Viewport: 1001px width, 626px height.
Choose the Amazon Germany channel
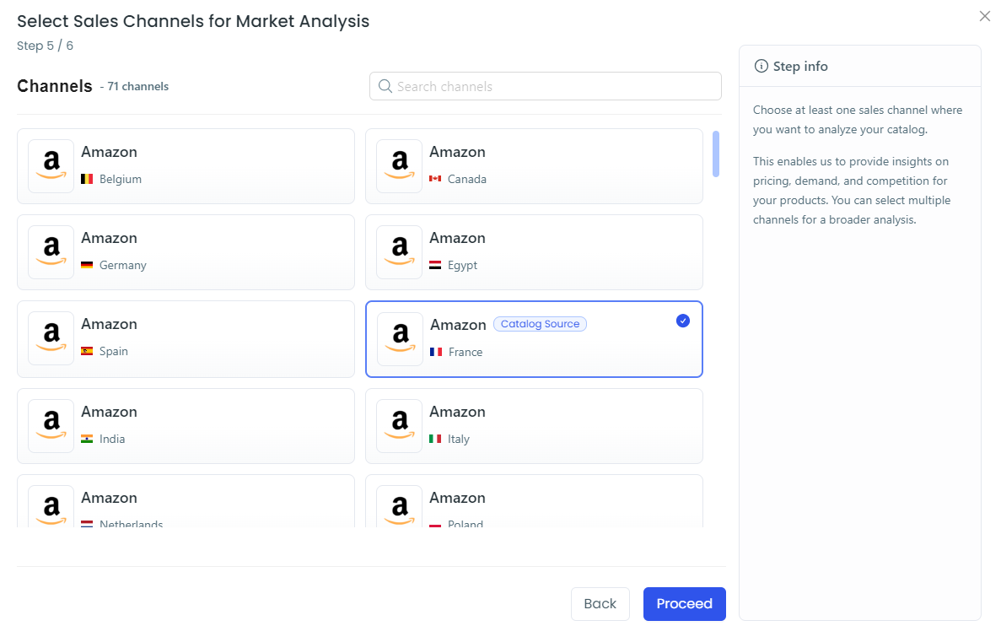pyautogui.click(x=186, y=252)
